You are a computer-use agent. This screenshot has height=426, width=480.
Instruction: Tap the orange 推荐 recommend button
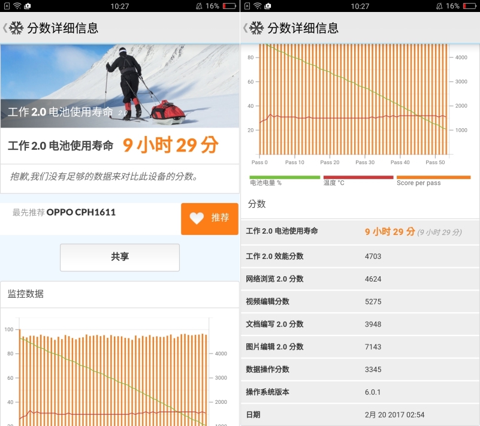click(210, 219)
